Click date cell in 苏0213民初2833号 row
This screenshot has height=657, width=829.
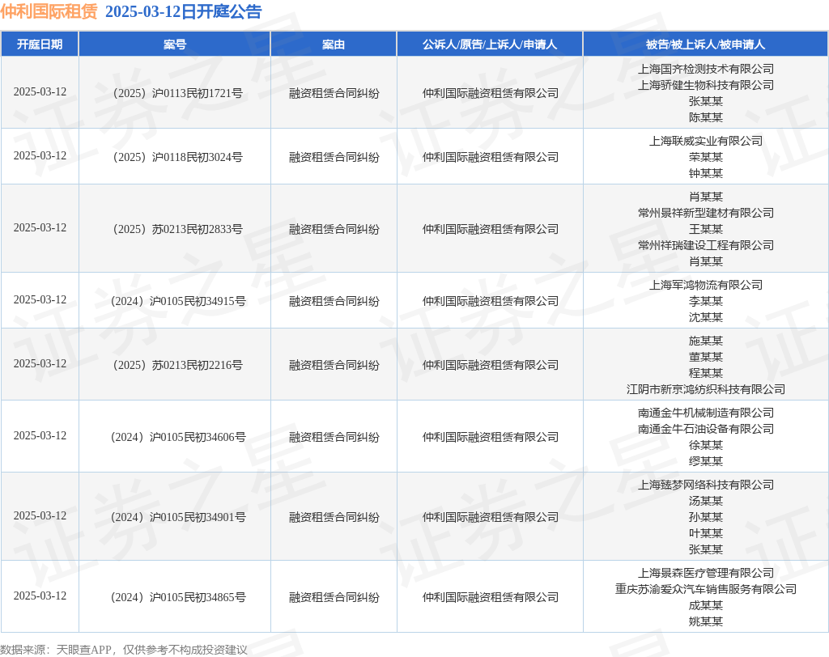(40, 228)
